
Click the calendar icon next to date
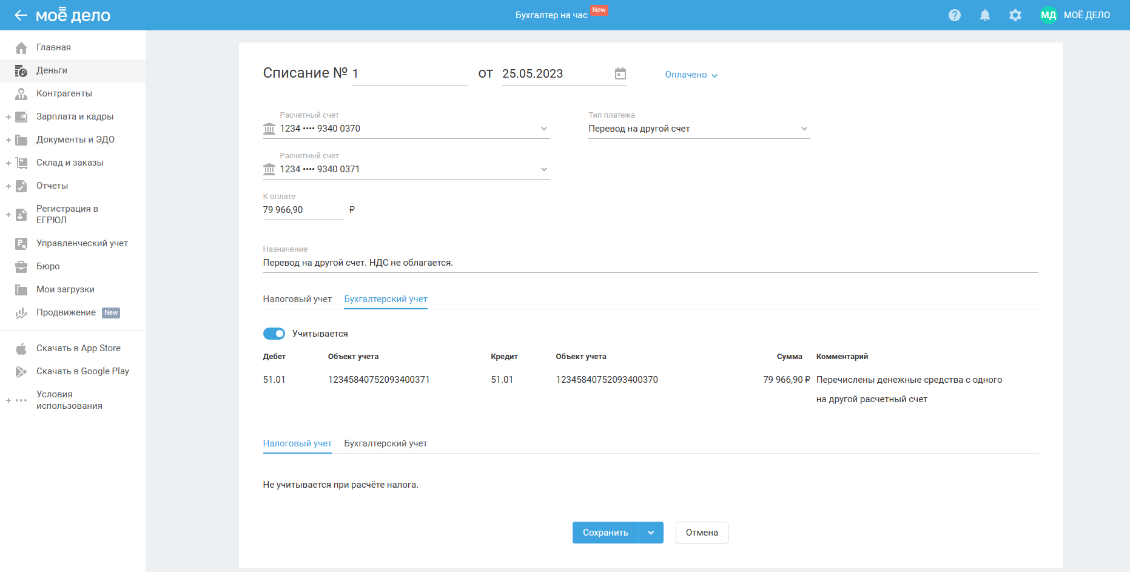(620, 73)
